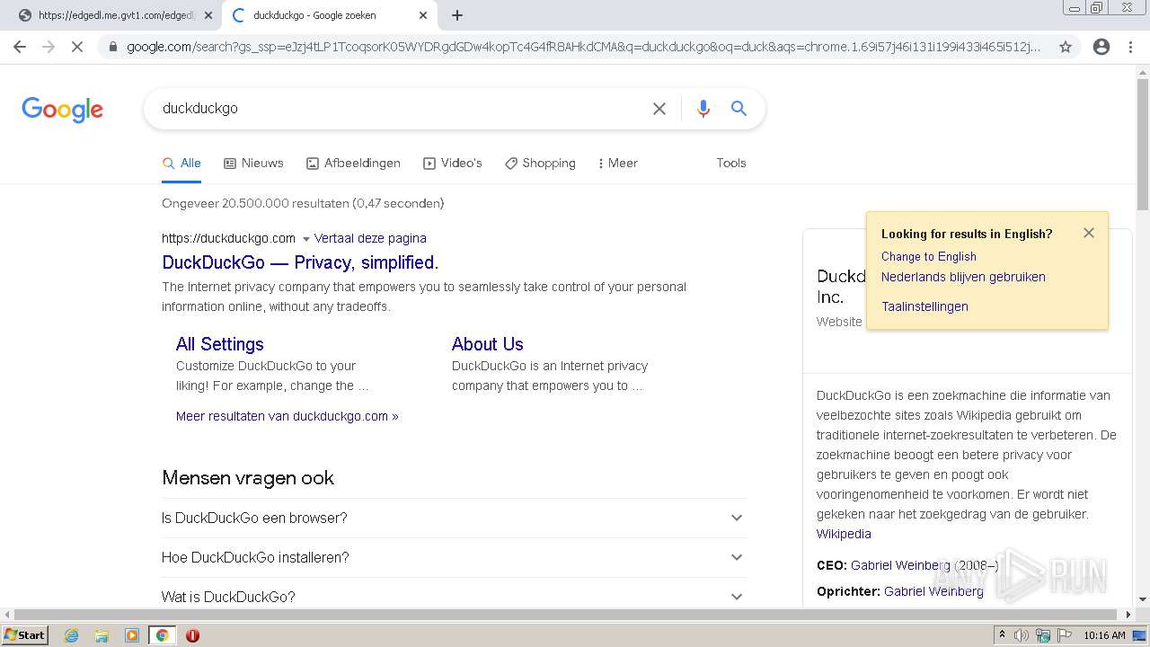Image resolution: width=1150 pixels, height=647 pixels.
Task: Switch to the Nieuws tab
Action: pyautogui.click(x=253, y=163)
